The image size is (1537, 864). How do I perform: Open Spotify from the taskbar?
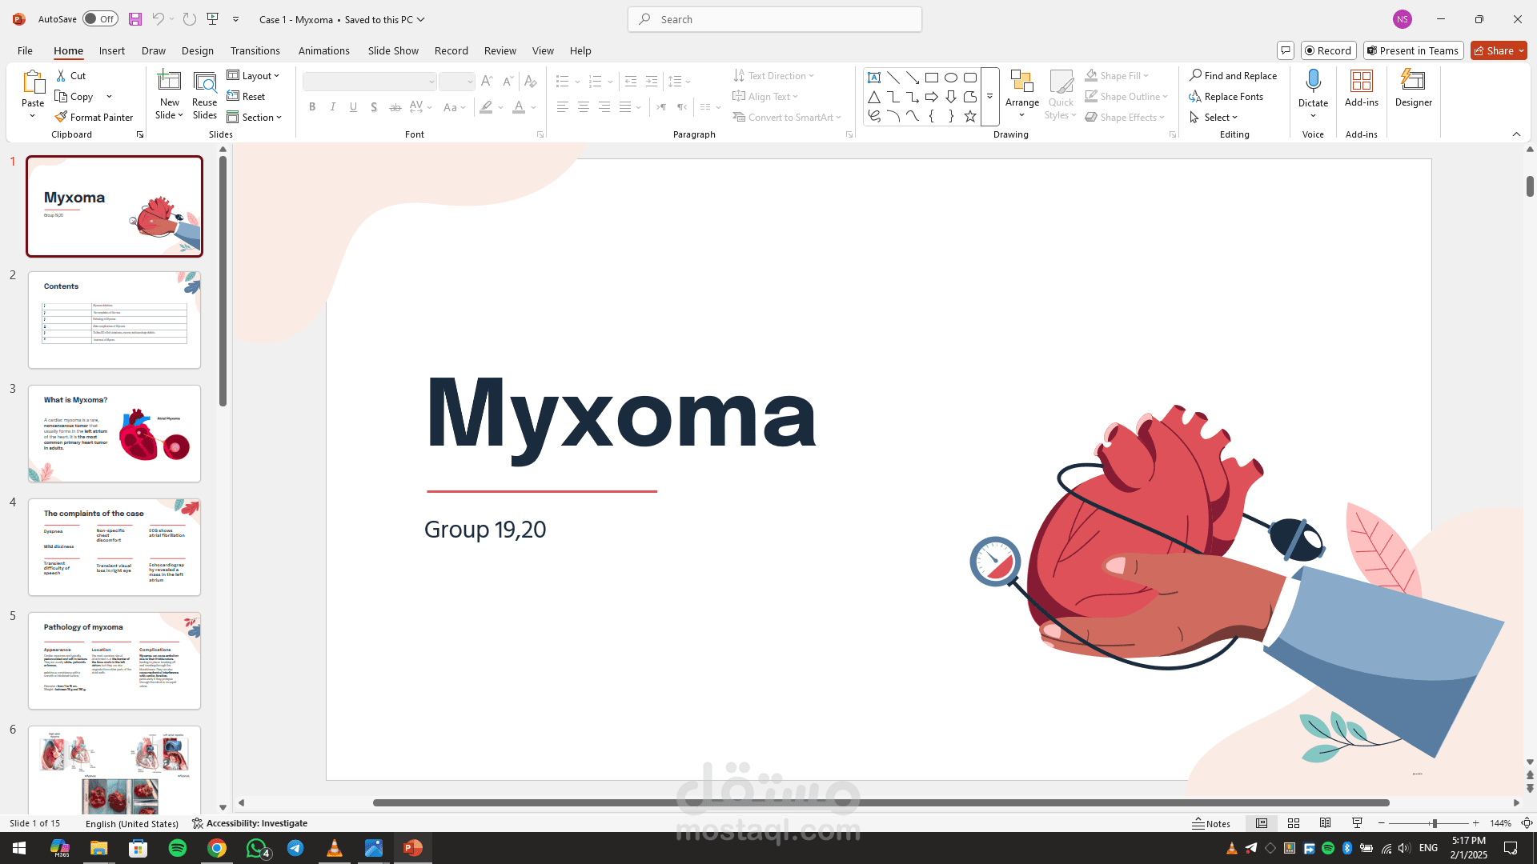178,848
